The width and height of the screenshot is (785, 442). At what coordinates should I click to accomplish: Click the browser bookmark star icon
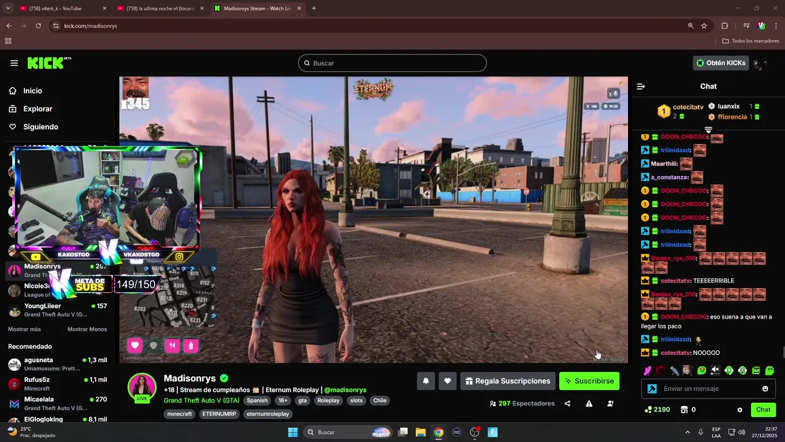(x=704, y=26)
